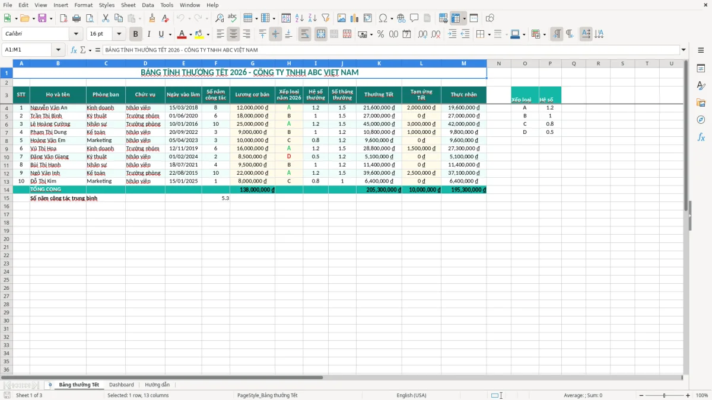The image size is (712, 400).
Task: Click the Export as PDF icon
Action: point(63,18)
